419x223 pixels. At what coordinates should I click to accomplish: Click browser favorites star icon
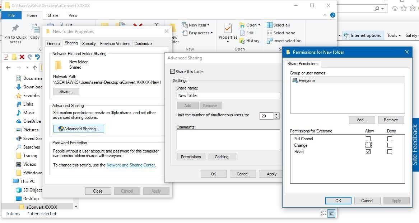[x=404, y=9]
